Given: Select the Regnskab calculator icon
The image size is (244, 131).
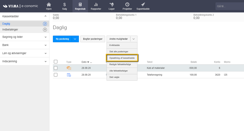Looking at the screenshot, I should (x=80, y=6).
